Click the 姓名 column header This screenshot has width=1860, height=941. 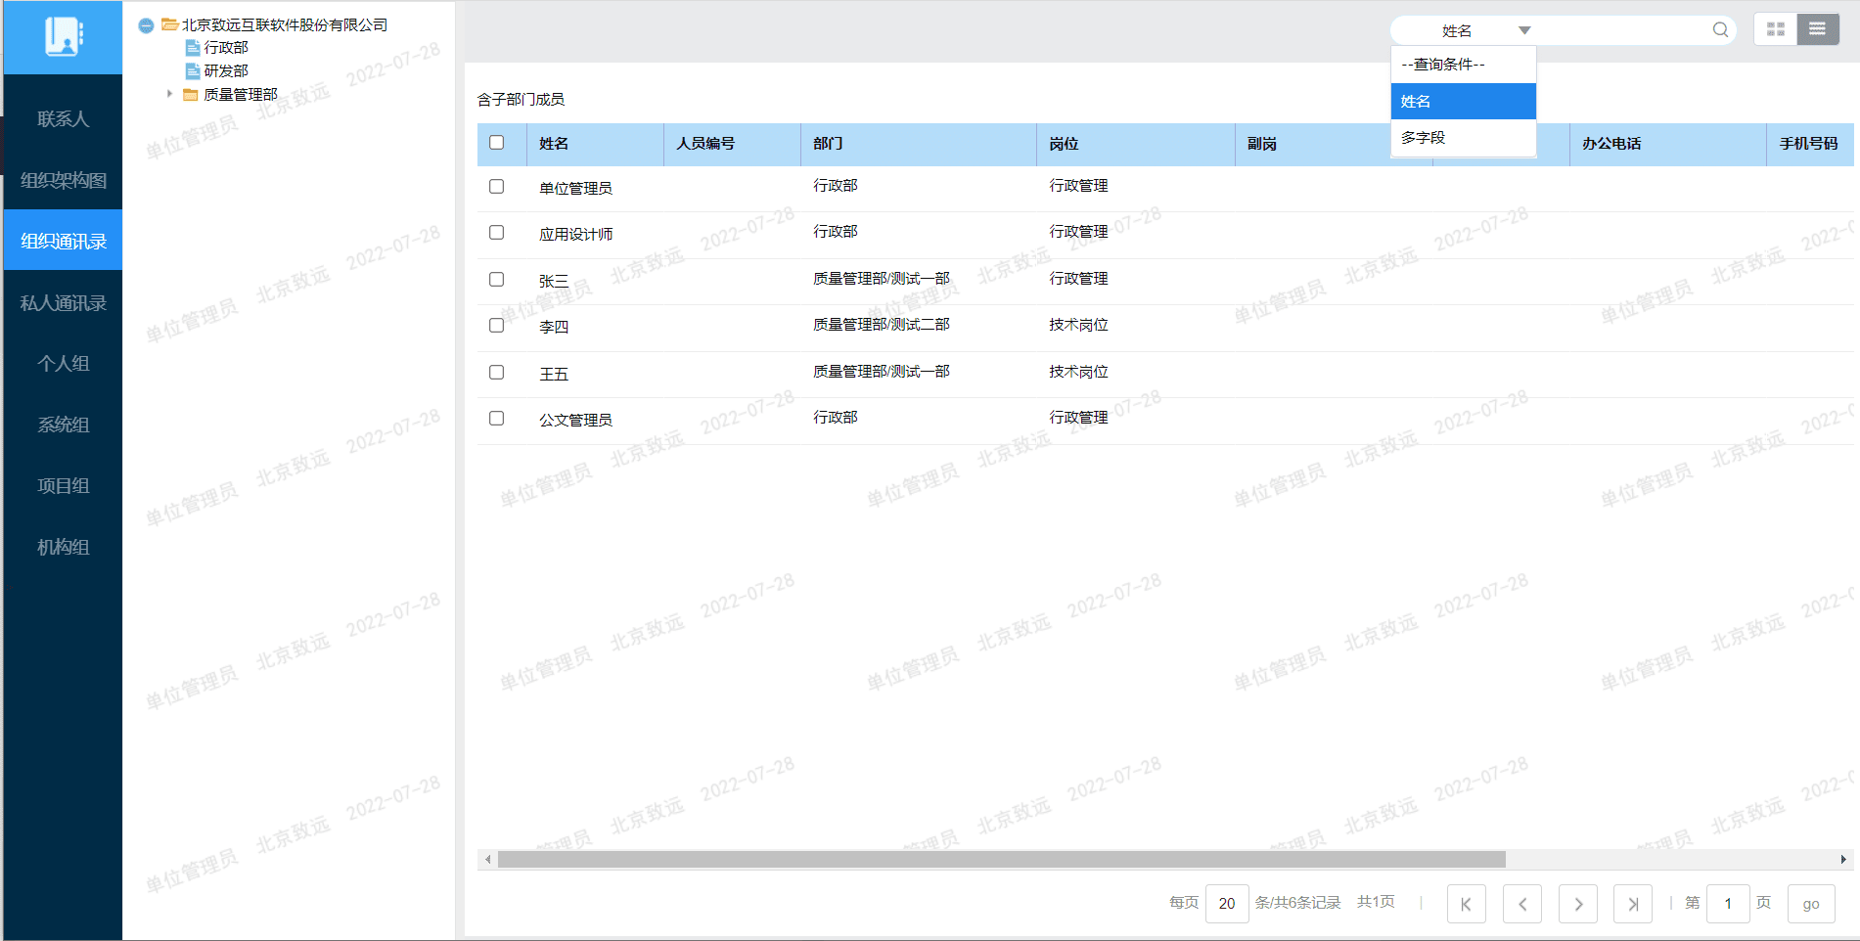(595, 144)
